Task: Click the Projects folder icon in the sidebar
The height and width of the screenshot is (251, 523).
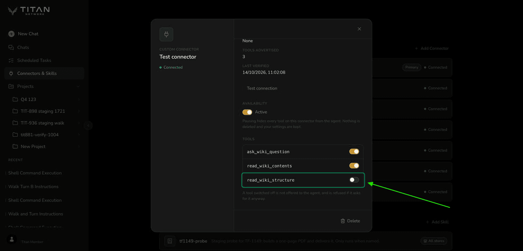Action: click(x=11, y=86)
